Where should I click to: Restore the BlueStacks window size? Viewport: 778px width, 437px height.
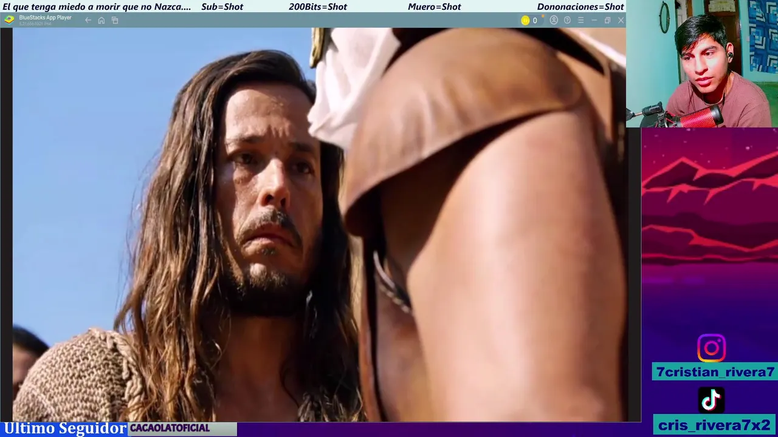tap(607, 20)
